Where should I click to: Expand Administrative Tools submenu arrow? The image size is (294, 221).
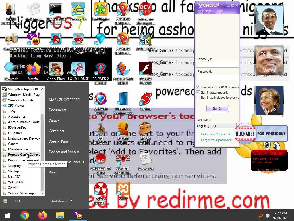coord(84,162)
